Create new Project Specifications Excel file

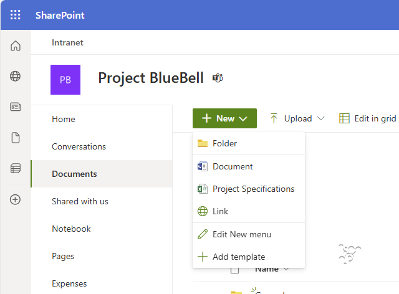(x=249, y=189)
